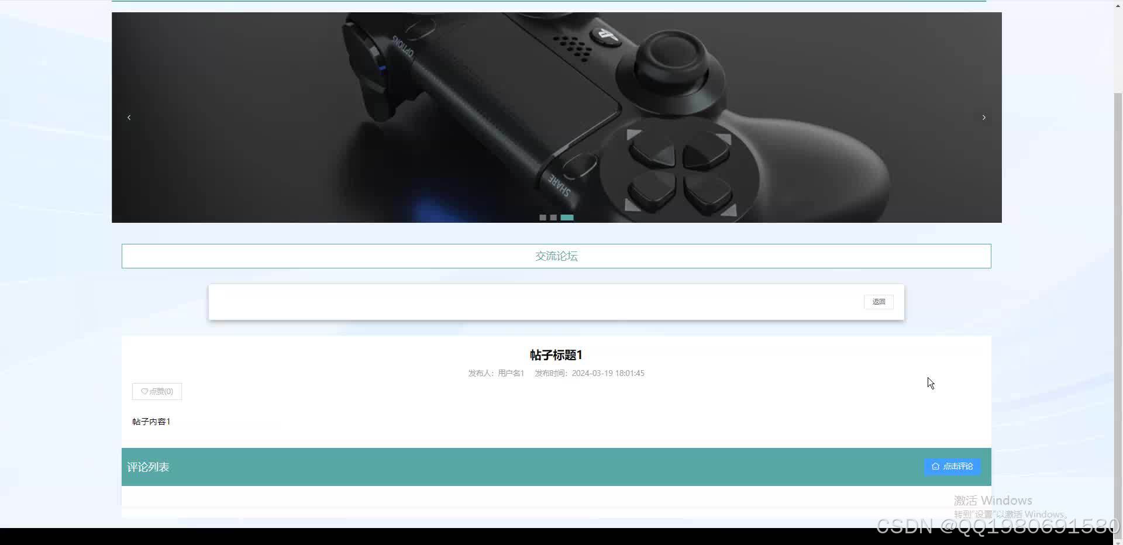Select the second carousel indicator dot
1123x545 pixels.
click(553, 218)
